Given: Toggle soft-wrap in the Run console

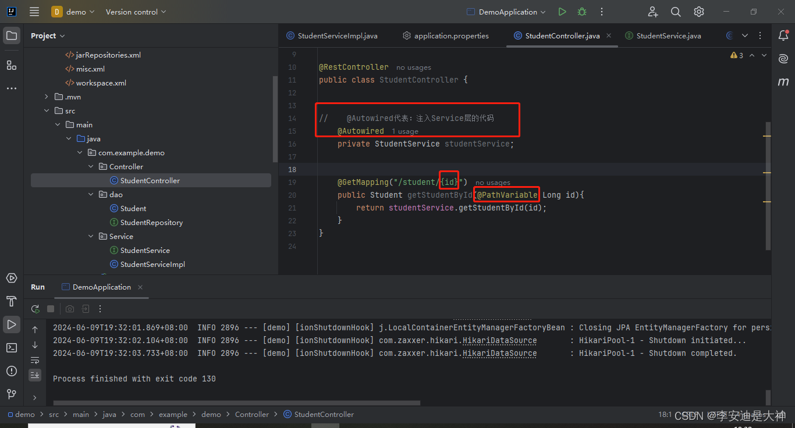Looking at the screenshot, I should (x=35, y=360).
